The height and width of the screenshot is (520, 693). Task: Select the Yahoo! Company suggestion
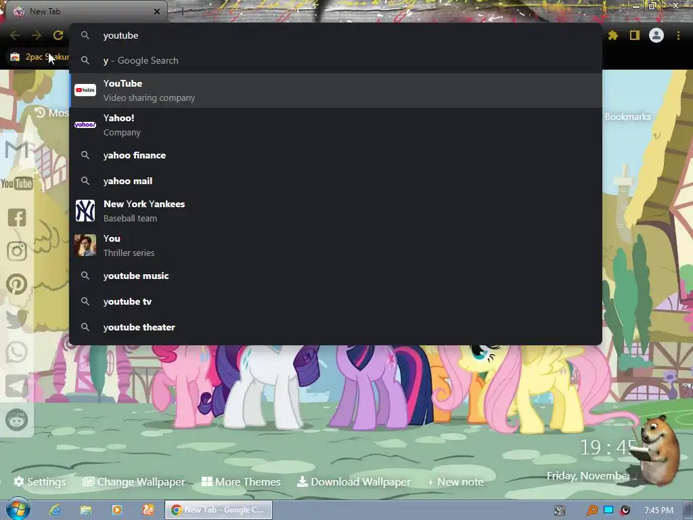coord(336,125)
